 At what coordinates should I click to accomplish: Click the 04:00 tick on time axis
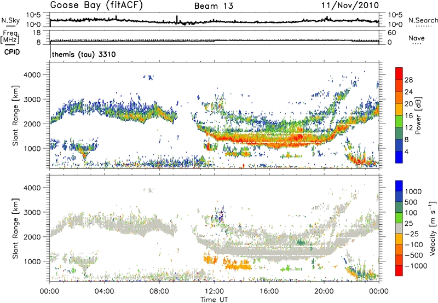click(105, 290)
